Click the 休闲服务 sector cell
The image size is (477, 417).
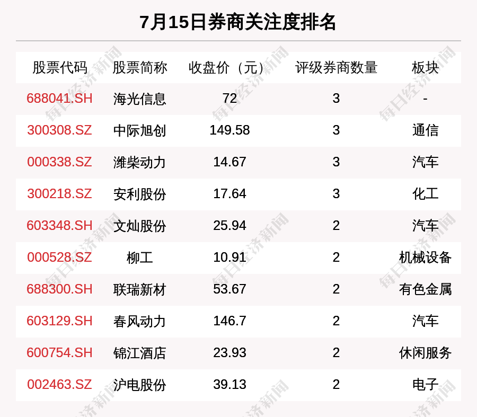click(x=425, y=353)
